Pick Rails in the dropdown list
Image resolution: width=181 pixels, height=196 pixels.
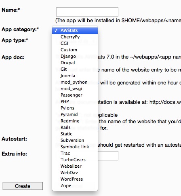click(75, 127)
